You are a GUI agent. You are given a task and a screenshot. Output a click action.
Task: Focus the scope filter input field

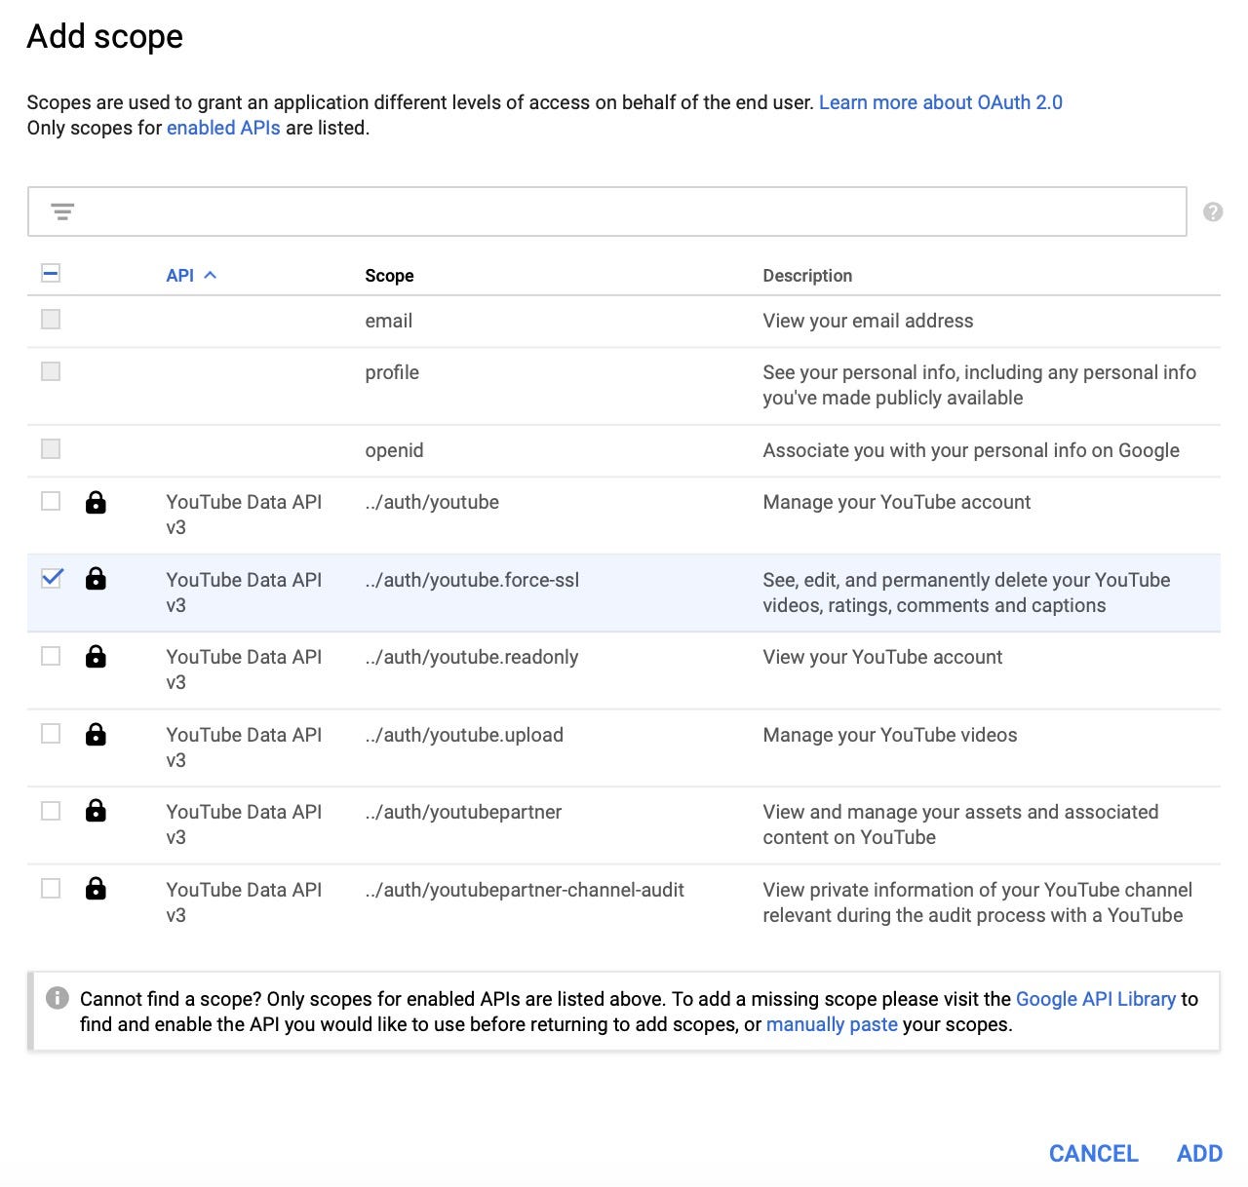pyautogui.click(x=606, y=211)
